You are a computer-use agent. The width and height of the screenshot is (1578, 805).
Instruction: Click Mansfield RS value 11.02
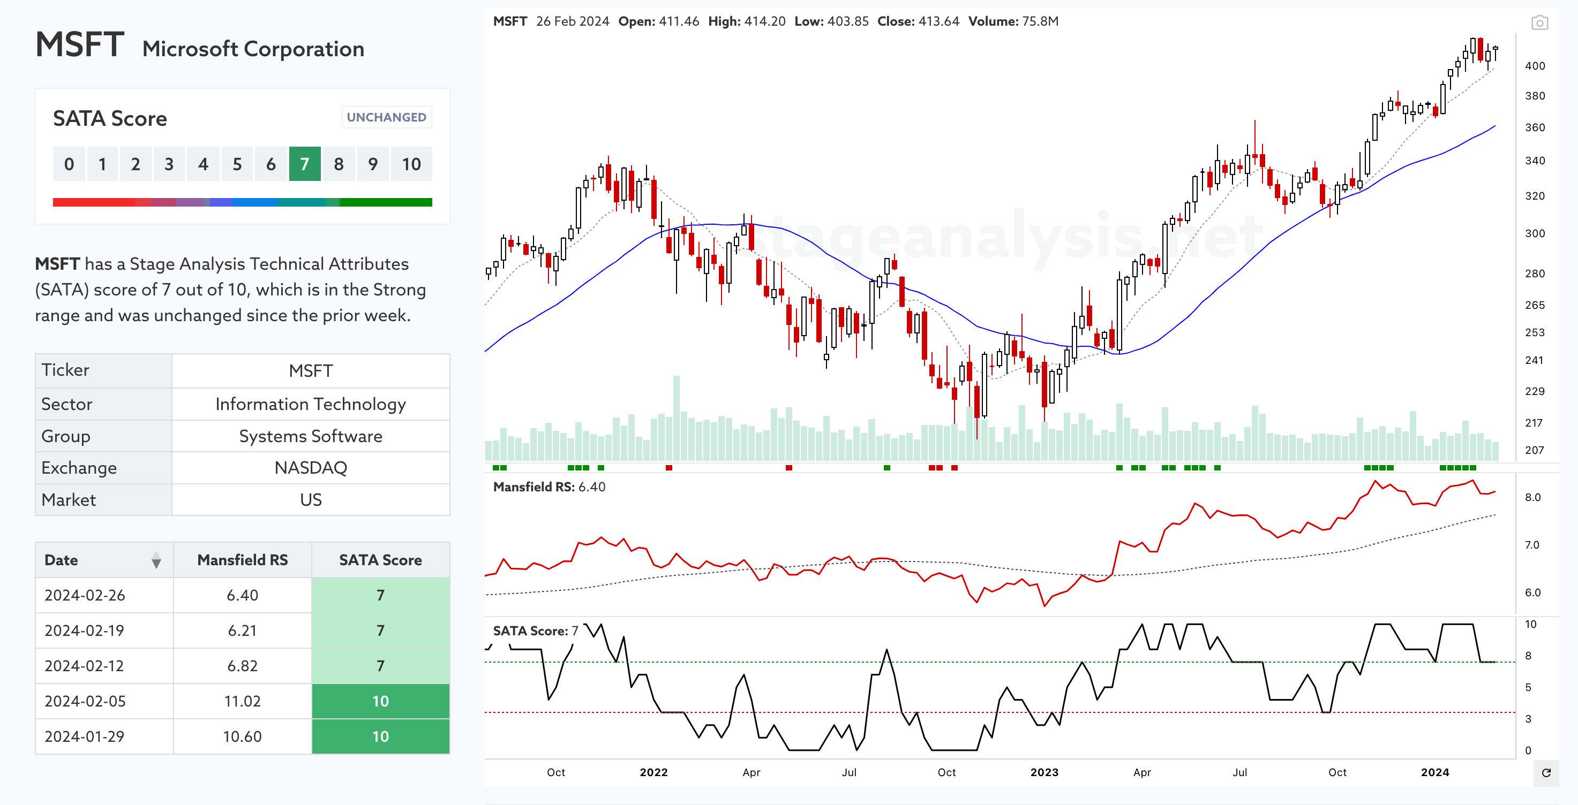coord(243,701)
